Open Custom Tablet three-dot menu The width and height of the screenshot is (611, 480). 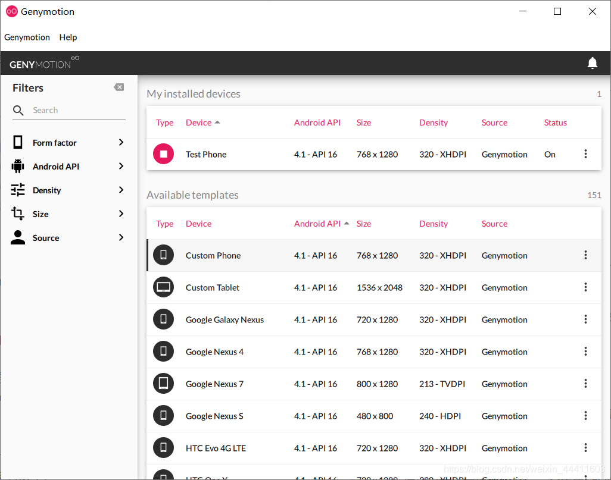click(x=585, y=287)
